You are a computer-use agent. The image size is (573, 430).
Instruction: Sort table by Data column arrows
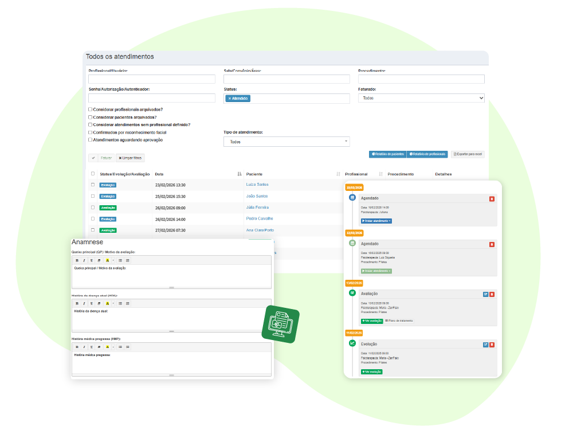tap(240, 174)
